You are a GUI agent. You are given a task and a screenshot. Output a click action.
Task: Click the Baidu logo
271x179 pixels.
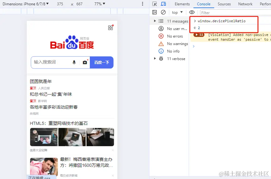[72, 42]
